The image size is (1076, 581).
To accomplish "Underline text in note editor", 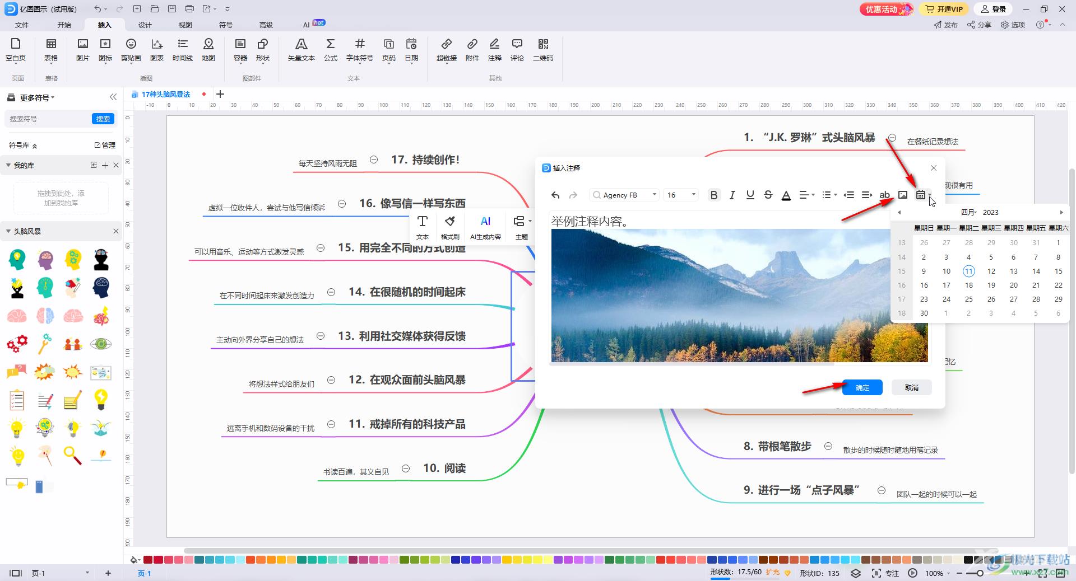I will pyautogui.click(x=750, y=195).
